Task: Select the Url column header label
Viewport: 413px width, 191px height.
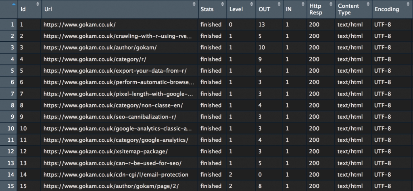Action: 48,9
